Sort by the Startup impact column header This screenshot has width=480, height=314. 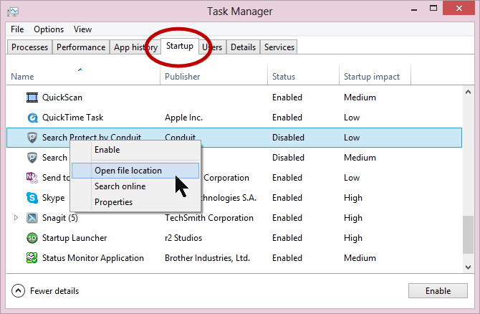(x=375, y=75)
